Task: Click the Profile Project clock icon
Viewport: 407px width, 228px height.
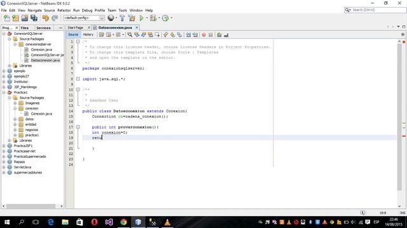Action: point(165,18)
